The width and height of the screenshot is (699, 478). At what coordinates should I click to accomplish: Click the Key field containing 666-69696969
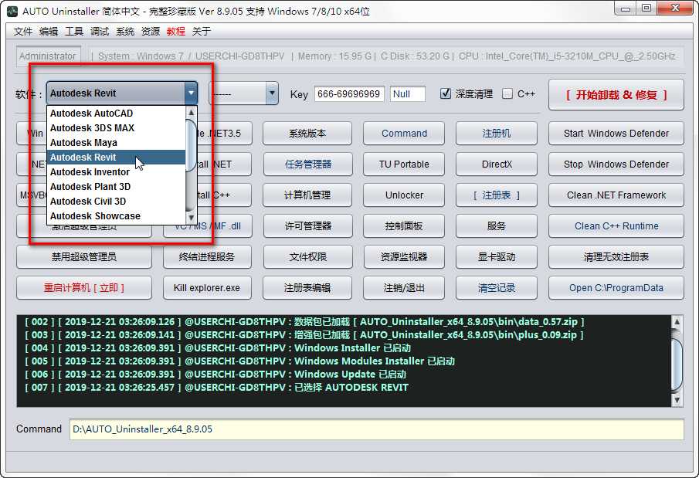(x=349, y=94)
